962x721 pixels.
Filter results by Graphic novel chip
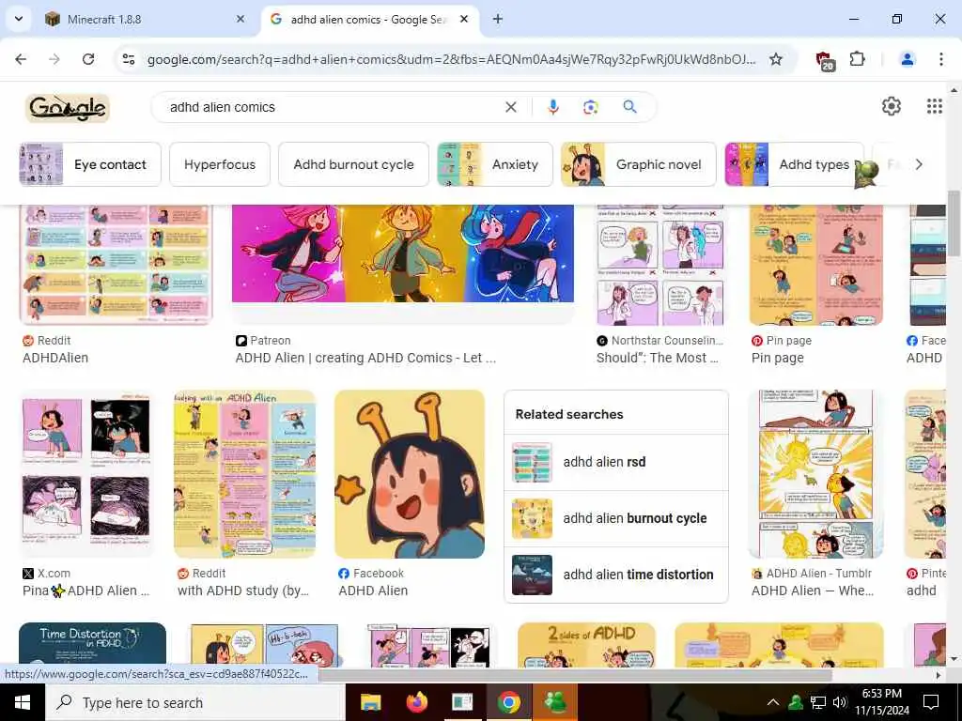(639, 164)
